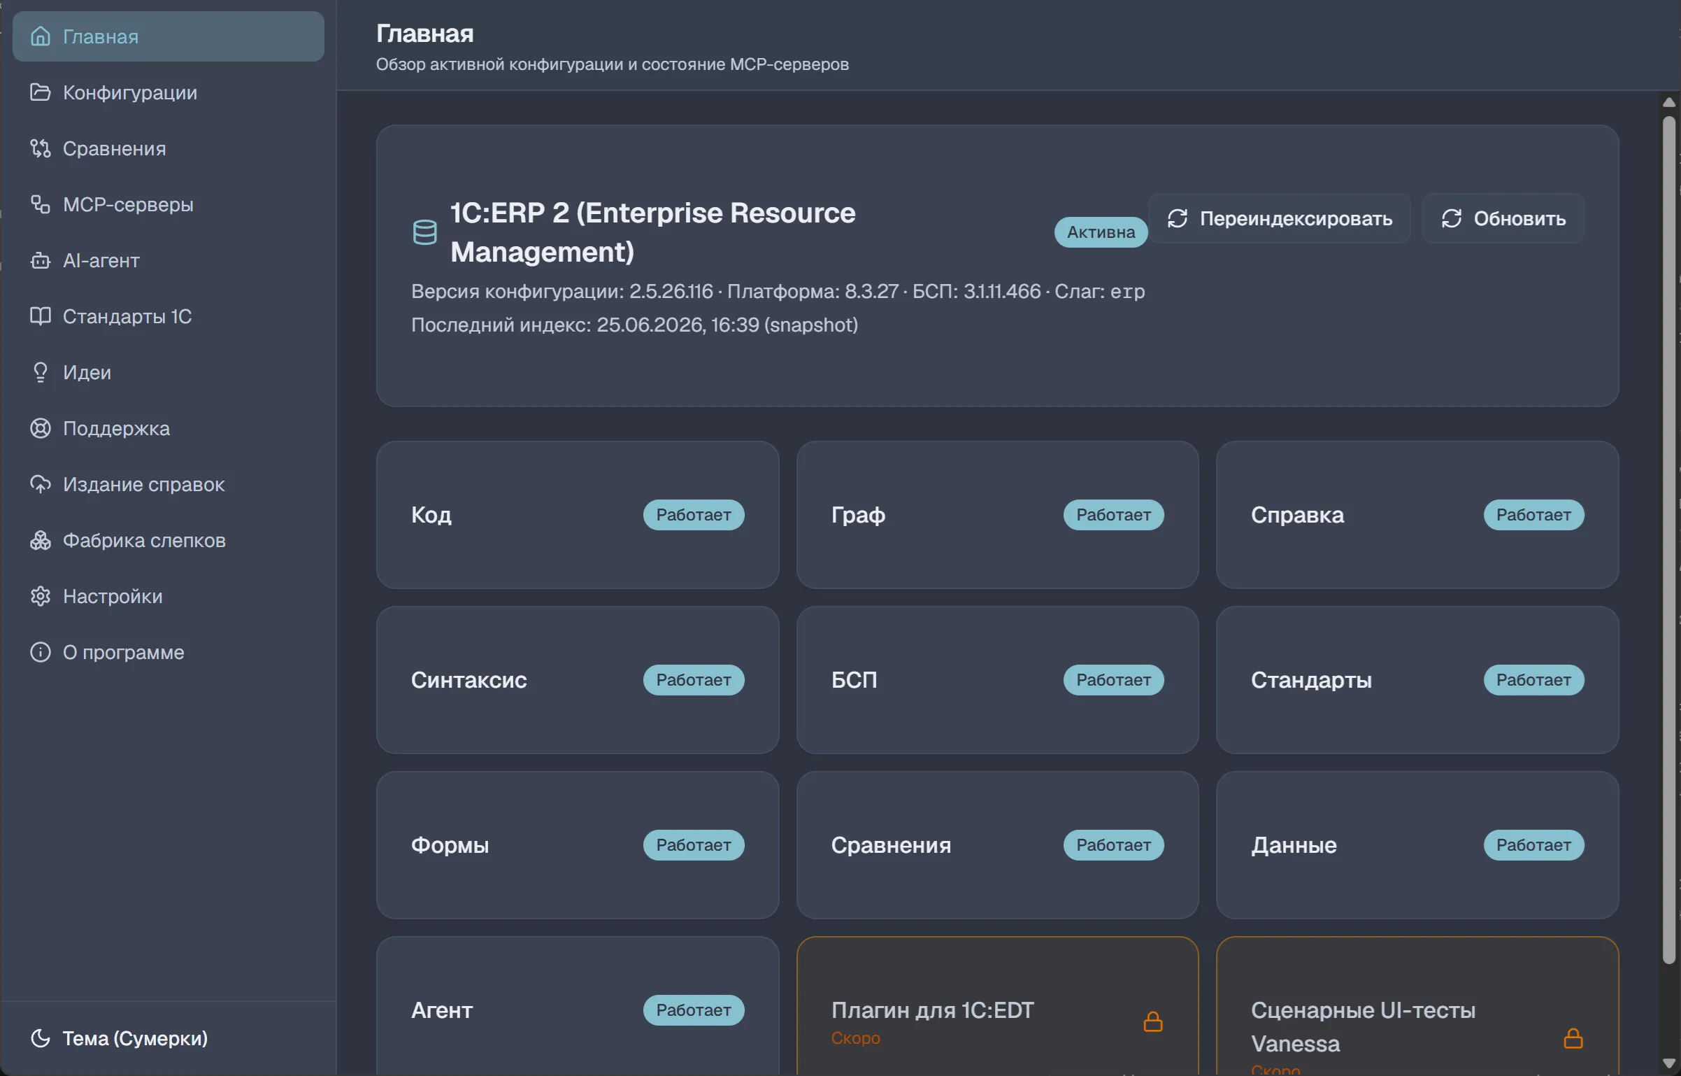This screenshot has width=1681, height=1076.
Task: Click the info icon by О программе
Action: tap(41, 652)
